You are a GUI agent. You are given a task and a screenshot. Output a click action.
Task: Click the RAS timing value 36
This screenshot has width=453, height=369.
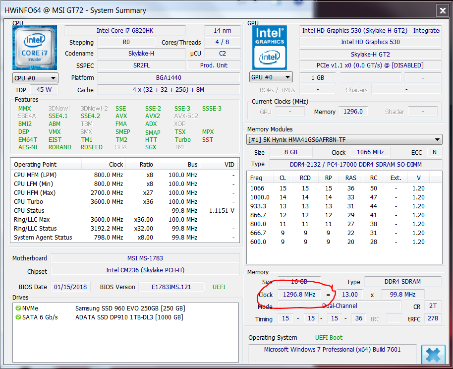tap(358, 318)
